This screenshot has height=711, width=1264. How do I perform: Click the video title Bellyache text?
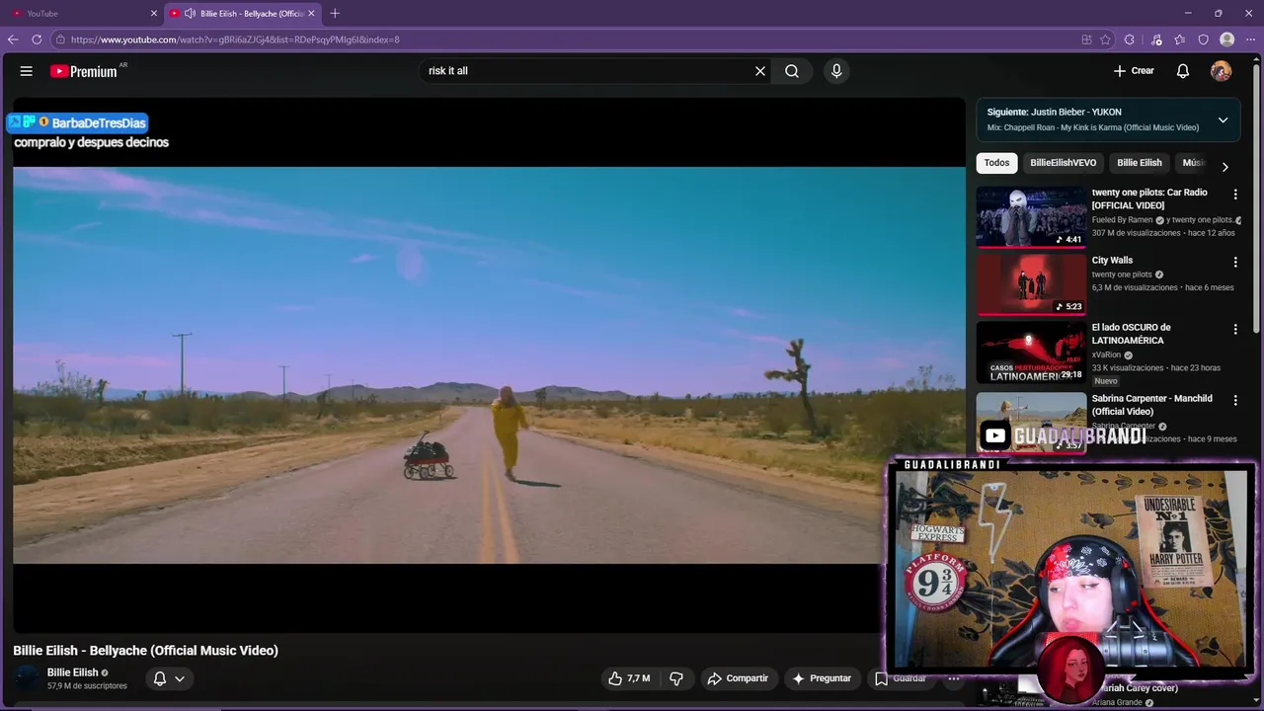click(x=146, y=651)
